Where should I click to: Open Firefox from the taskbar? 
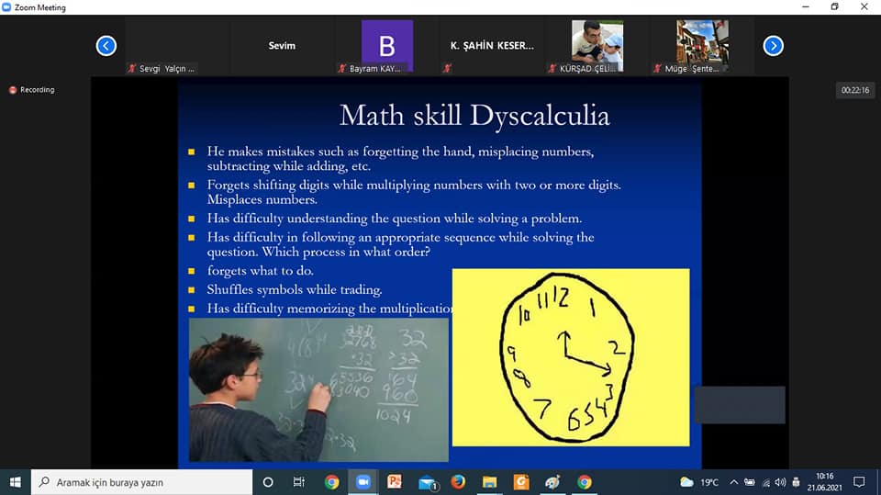pyautogui.click(x=458, y=482)
